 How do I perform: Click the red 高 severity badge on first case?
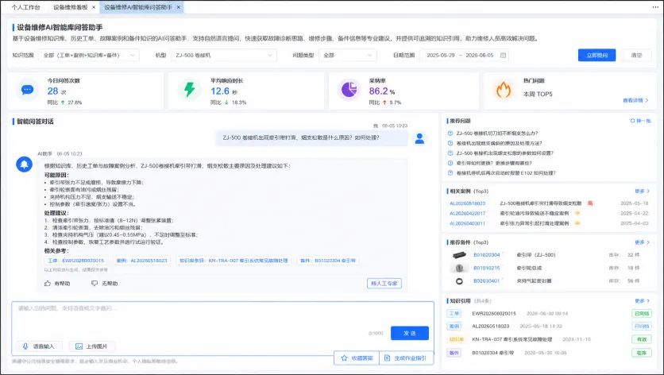pyautogui.click(x=590, y=203)
